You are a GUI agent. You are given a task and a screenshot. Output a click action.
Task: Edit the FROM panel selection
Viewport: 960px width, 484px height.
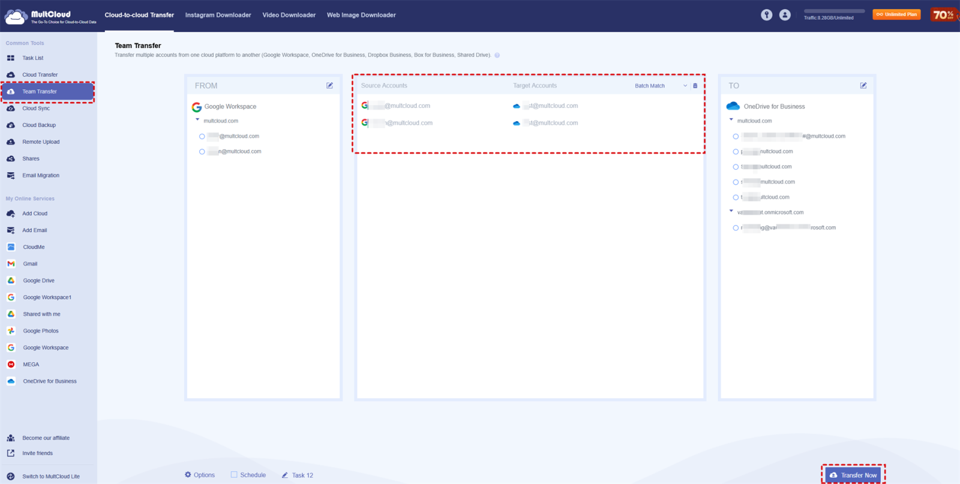pos(329,86)
